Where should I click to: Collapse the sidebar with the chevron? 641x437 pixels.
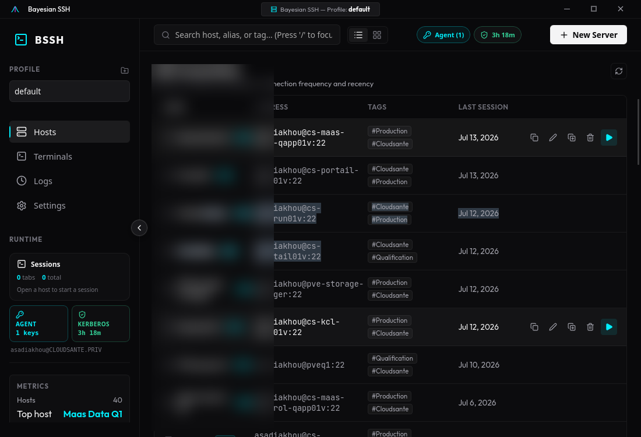(x=139, y=228)
